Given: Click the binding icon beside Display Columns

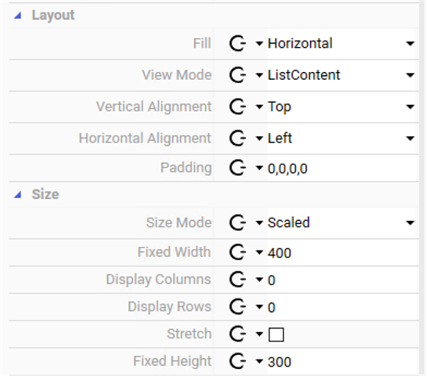Looking at the screenshot, I should point(237,280).
